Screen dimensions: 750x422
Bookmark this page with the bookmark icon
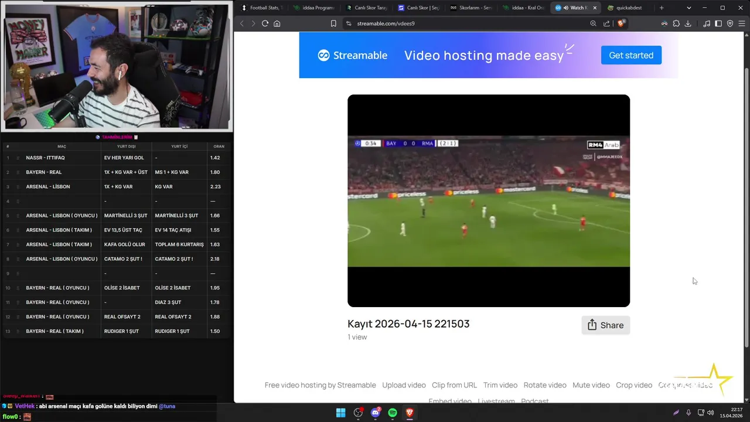click(333, 23)
